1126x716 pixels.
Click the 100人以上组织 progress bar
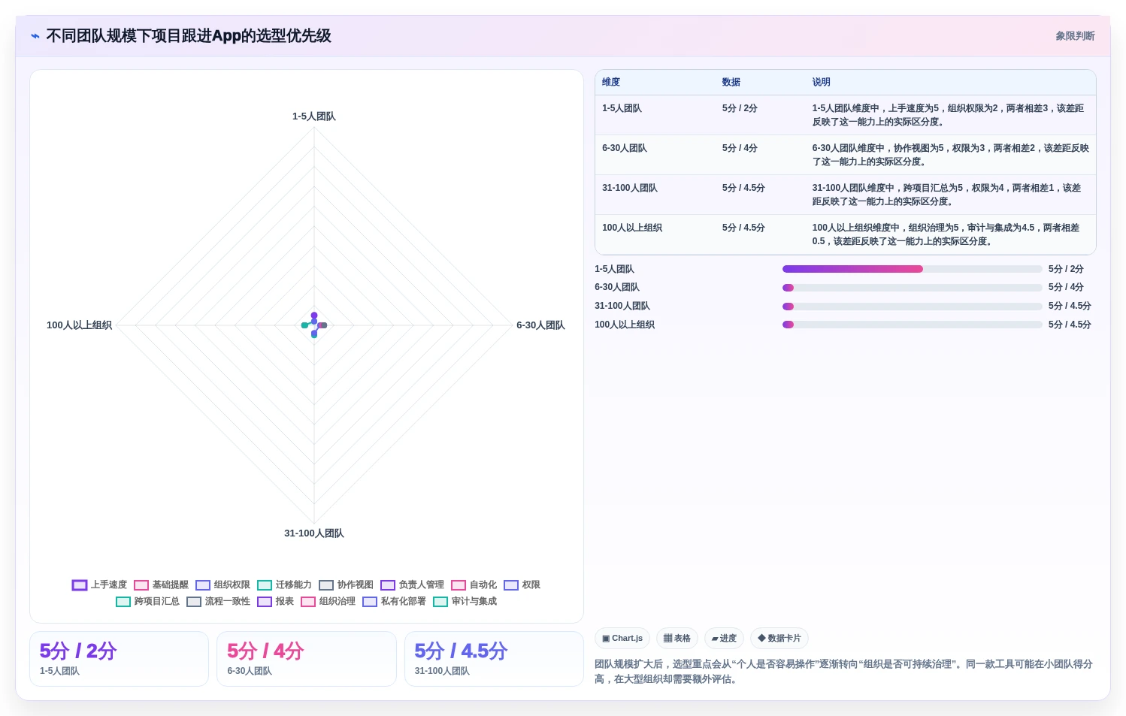coord(912,325)
